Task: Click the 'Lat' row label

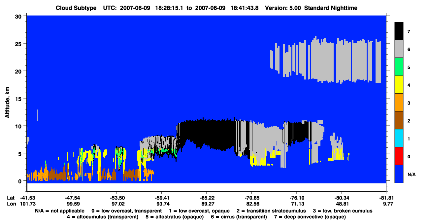Action: coord(11,198)
